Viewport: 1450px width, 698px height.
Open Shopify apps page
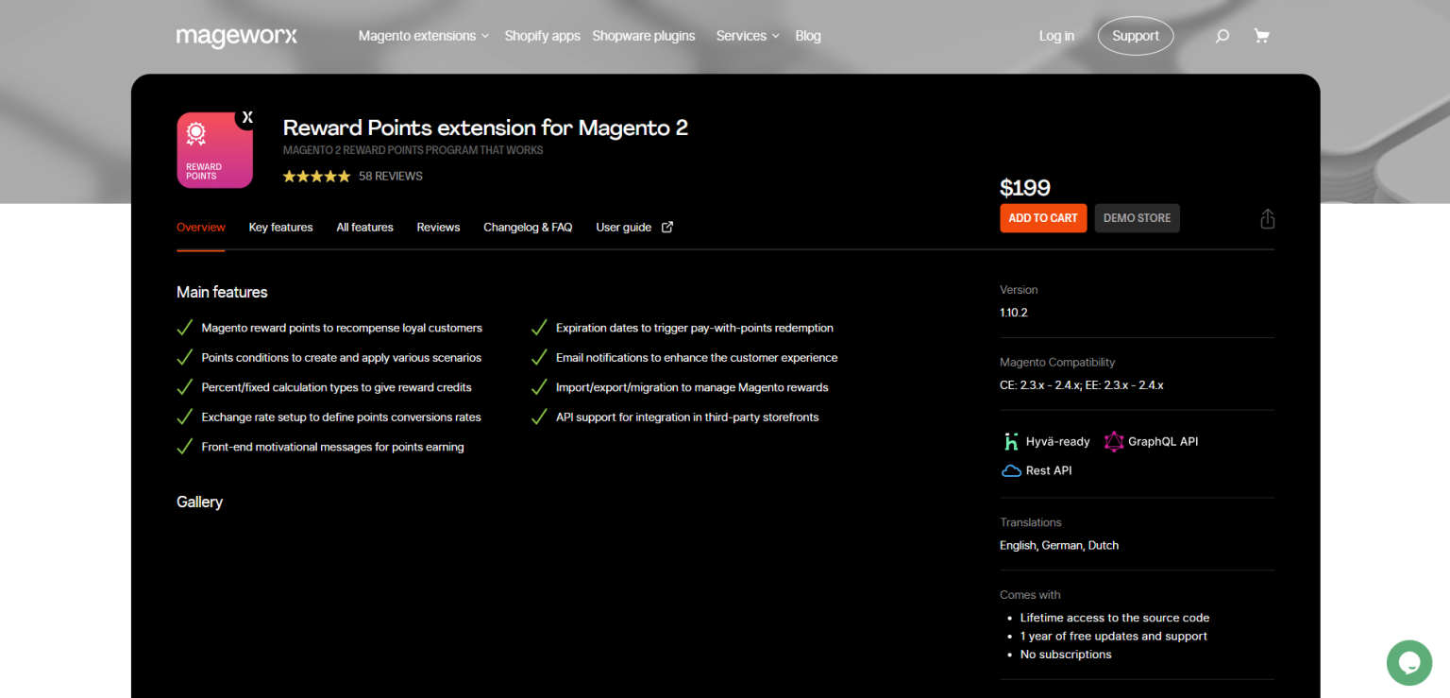click(x=542, y=36)
